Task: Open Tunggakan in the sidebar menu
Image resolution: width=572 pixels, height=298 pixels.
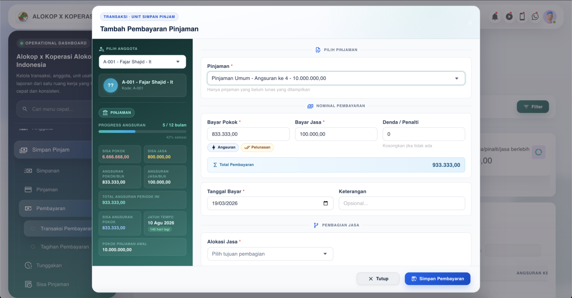Action: click(49, 265)
